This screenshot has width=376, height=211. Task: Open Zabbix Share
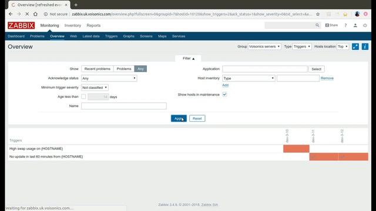[331, 25]
